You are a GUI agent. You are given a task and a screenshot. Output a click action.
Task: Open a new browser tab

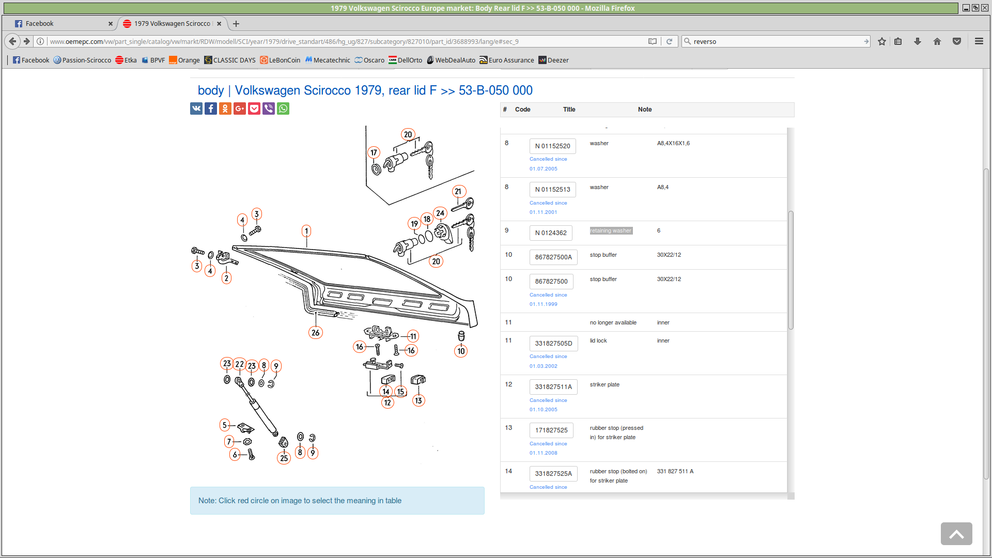236,24
